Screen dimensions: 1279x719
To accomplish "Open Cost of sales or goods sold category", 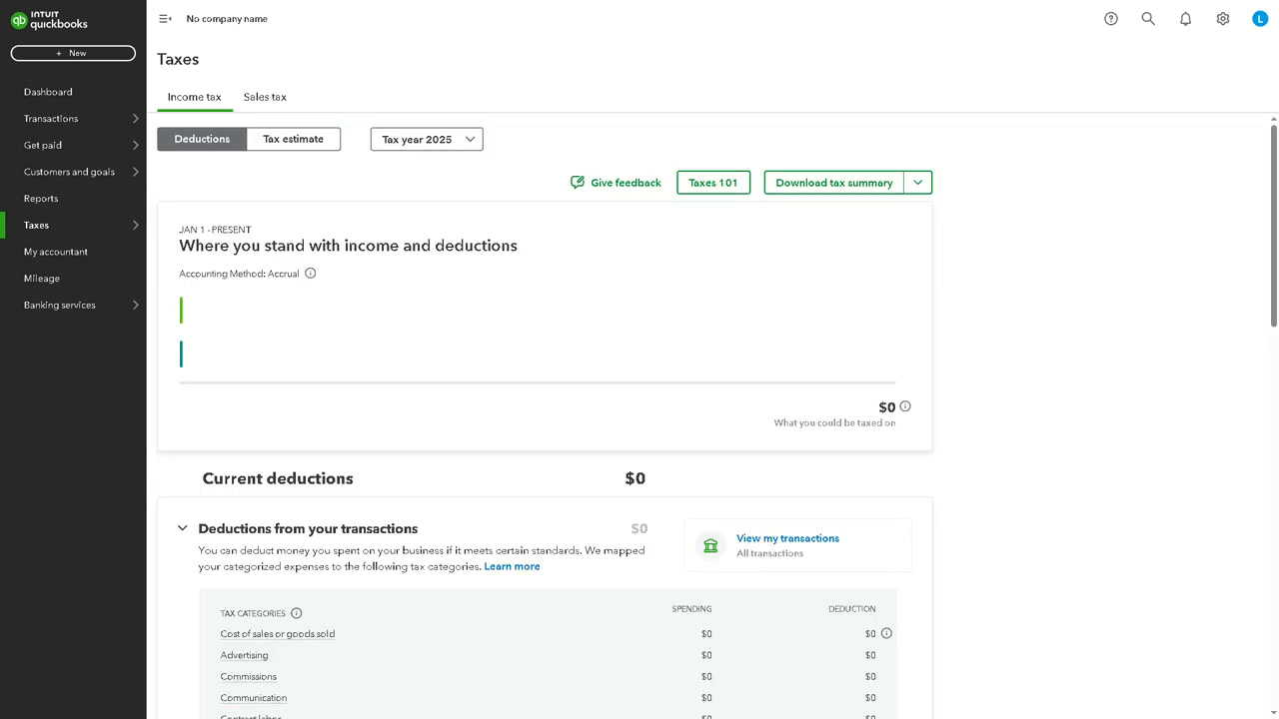I will [278, 634].
